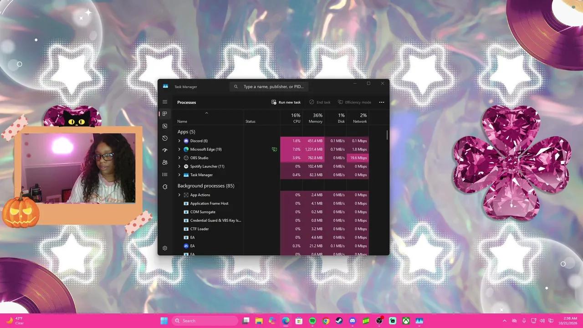This screenshot has height=328, width=583.
Task: Expand the Task Manager process group
Action: (179, 175)
